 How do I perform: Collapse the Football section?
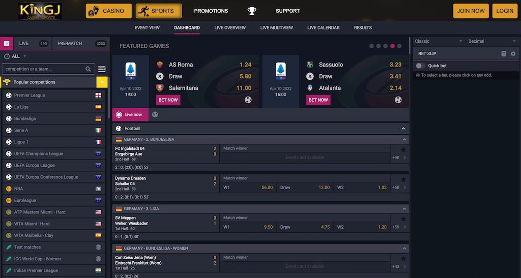pos(403,129)
